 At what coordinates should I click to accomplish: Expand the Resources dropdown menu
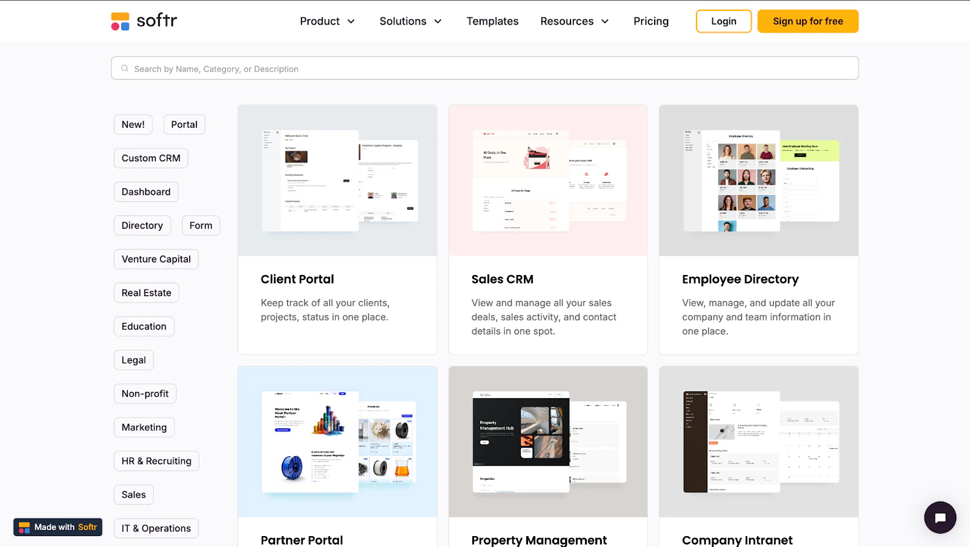coord(574,21)
